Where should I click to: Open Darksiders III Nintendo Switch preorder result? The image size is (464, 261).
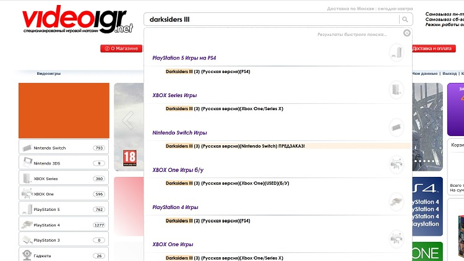[x=235, y=146]
